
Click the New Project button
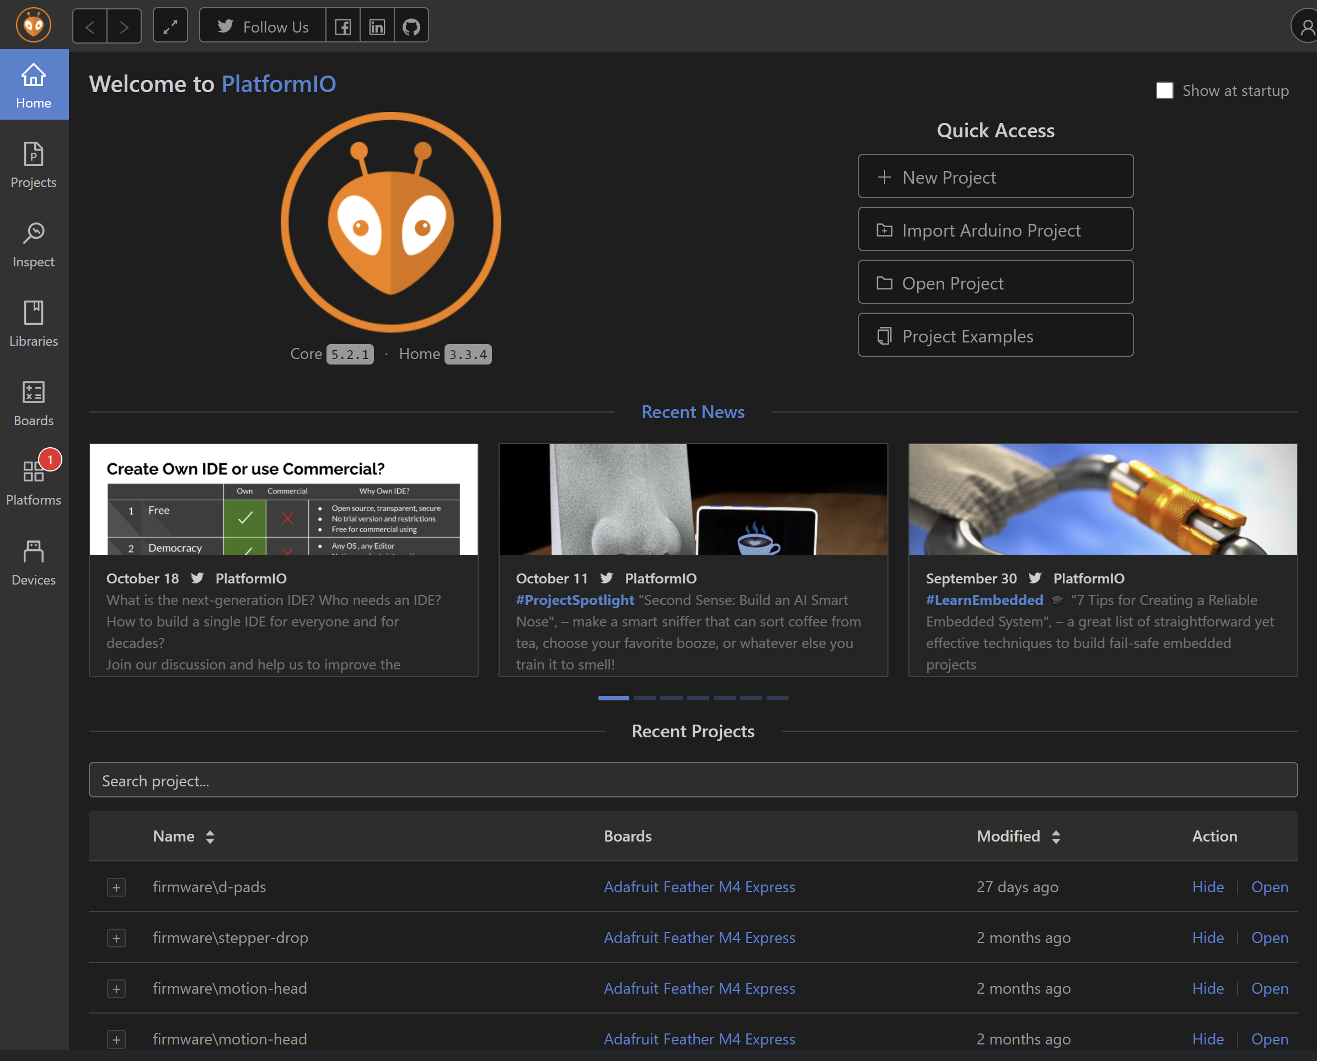coord(995,176)
